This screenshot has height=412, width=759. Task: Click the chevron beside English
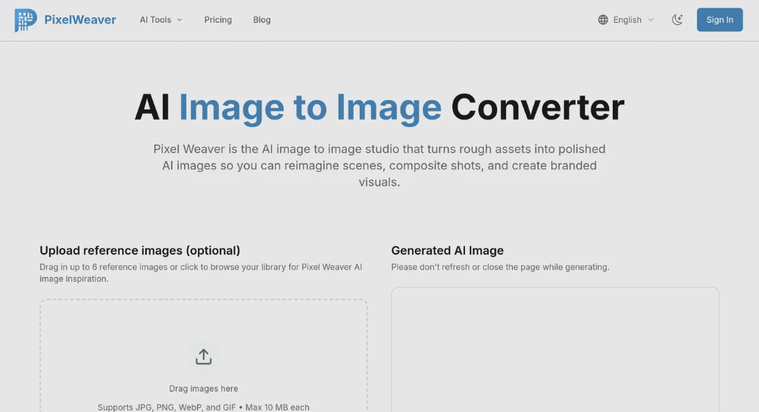651,20
